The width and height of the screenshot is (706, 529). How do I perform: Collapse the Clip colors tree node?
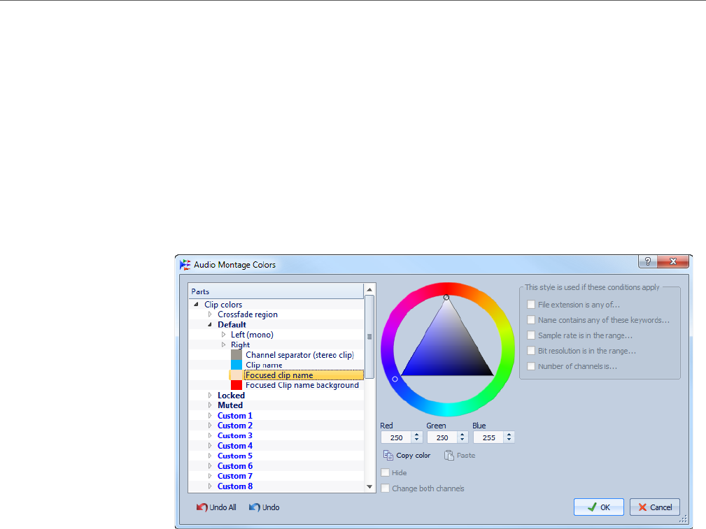click(197, 305)
